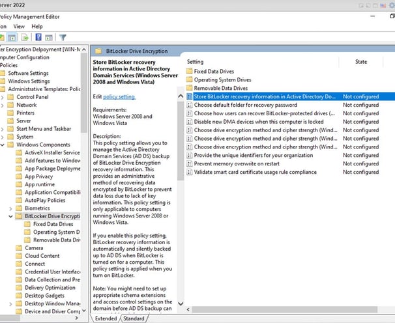Expand the Desktop Window Manager tree node

point(10,304)
